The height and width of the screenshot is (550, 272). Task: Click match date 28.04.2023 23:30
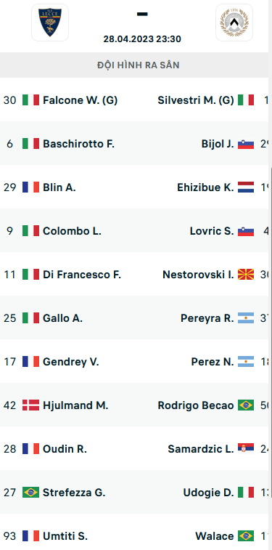[142, 39]
